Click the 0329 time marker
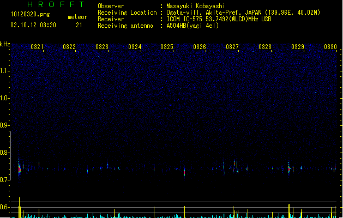This screenshot has height=218, width=343. coord(298,47)
